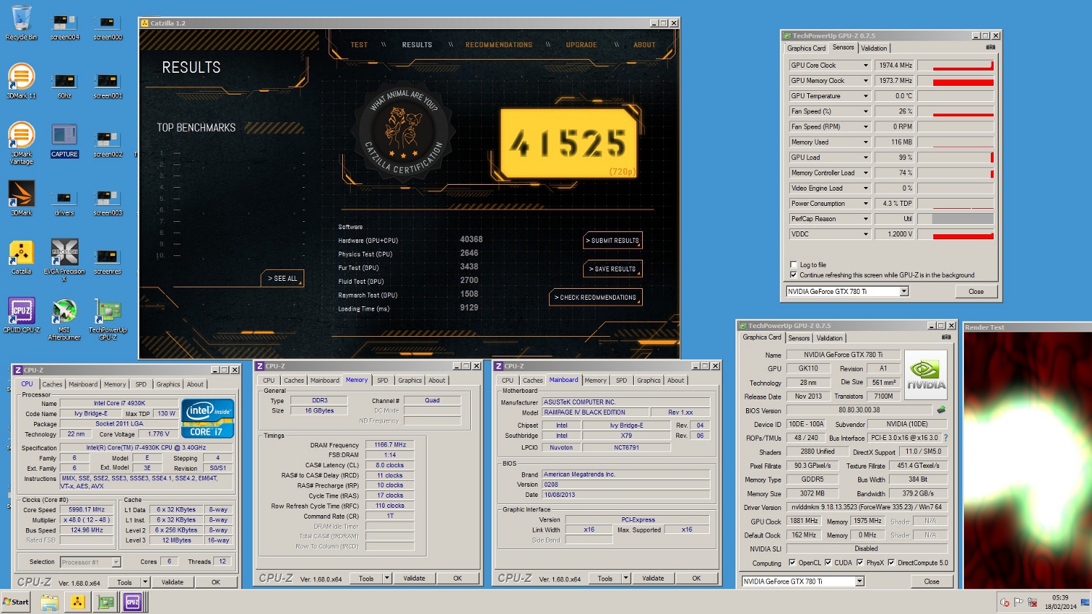1092x614 pixels.
Task: Click the CPU-Z taskbar button
Action: [132, 602]
